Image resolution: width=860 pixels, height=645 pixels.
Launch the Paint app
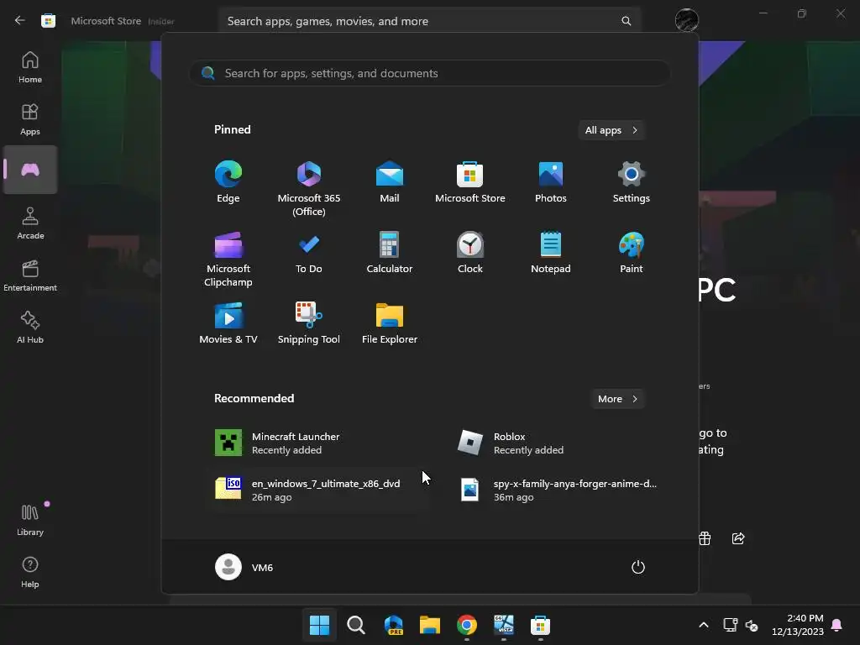(632, 252)
